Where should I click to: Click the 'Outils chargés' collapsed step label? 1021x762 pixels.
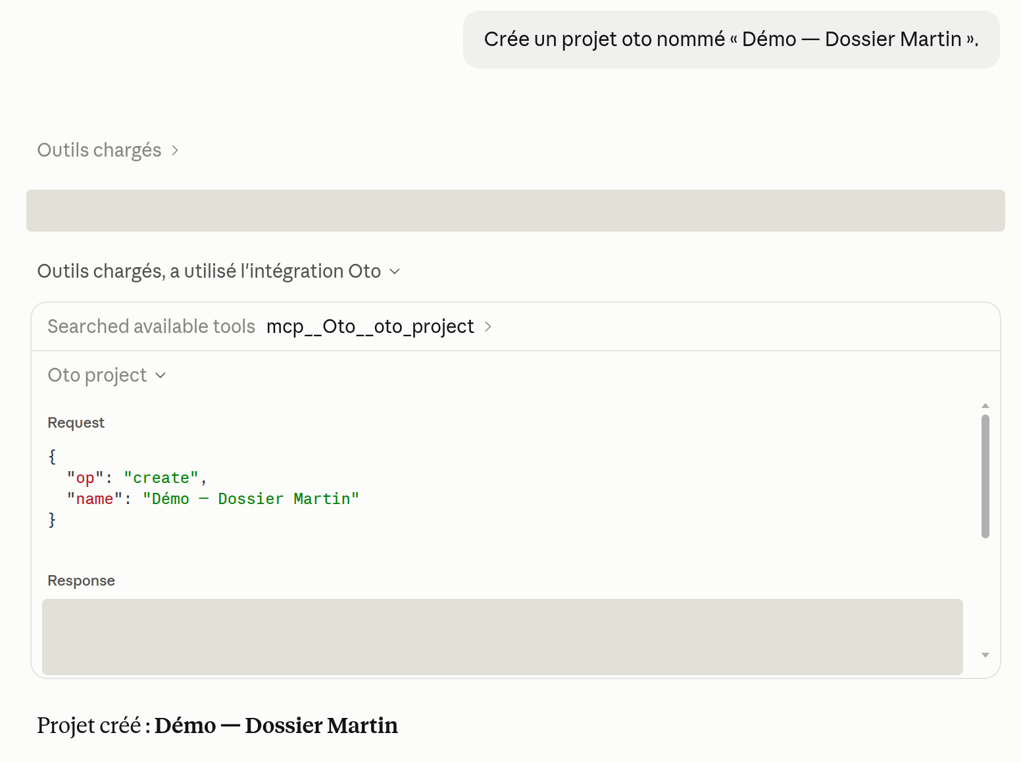[99, 151]
